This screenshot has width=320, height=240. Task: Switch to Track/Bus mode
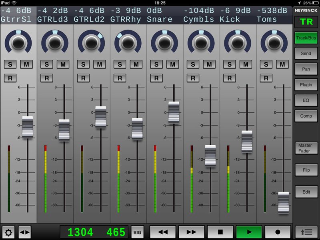pos(306,38)
